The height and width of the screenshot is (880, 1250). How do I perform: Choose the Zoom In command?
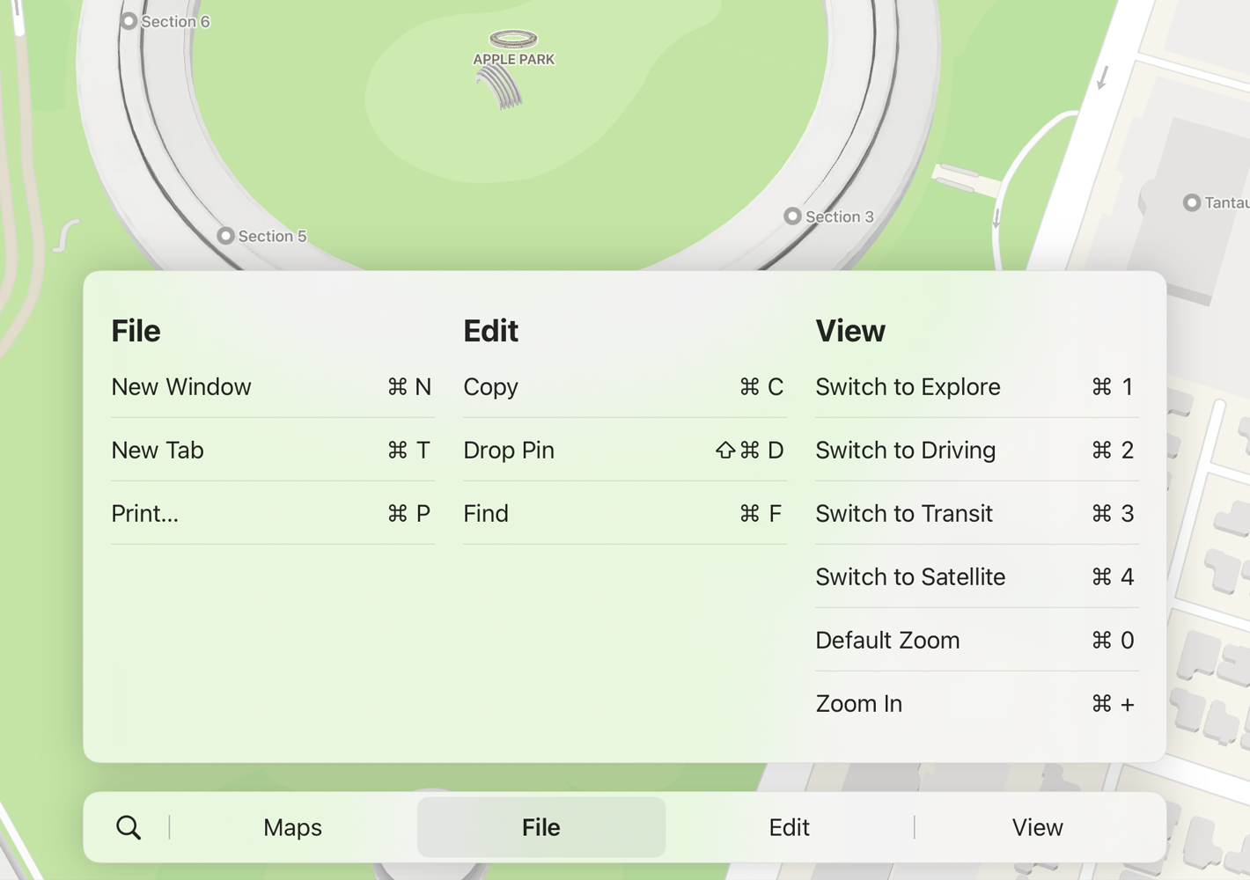click(x=976, y=703)
